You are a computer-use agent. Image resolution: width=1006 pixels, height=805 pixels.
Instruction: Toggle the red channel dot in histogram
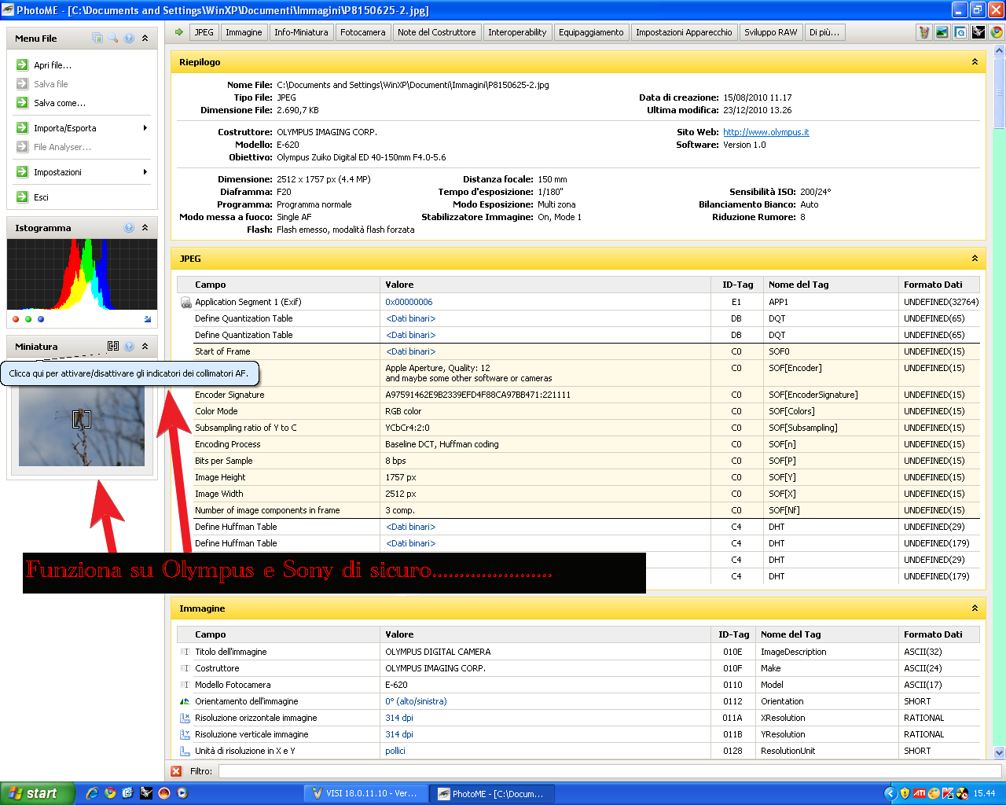point(16,319)
